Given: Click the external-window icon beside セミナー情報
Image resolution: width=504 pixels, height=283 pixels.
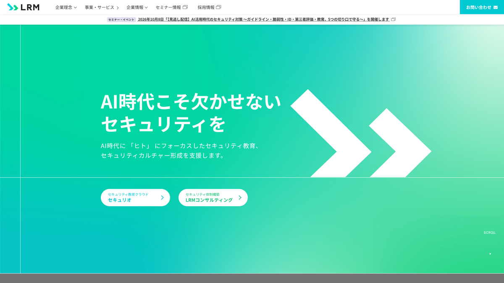Looking at the screenshot, I should click(x=185, y=7).
